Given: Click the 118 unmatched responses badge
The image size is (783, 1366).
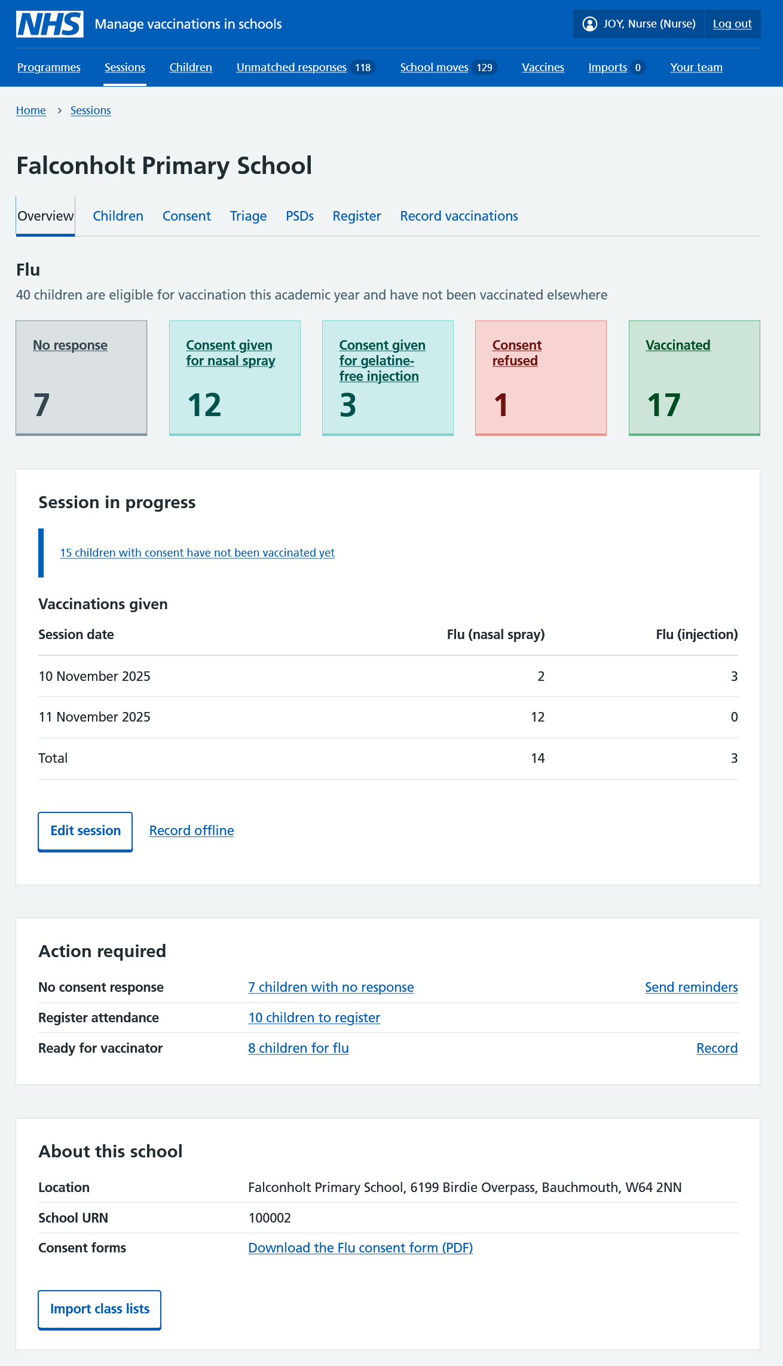Looking at the screenshot, I should (363, 68).
